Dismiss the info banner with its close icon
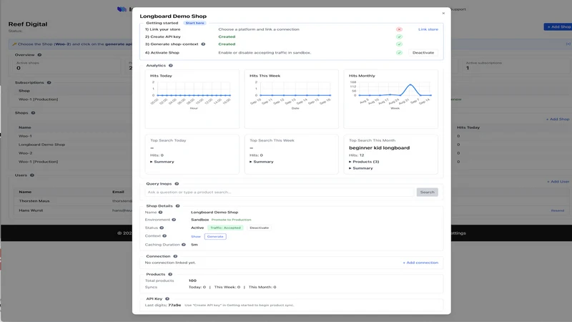The width and height of the screenshot is (572, 322). coord(568,44)
